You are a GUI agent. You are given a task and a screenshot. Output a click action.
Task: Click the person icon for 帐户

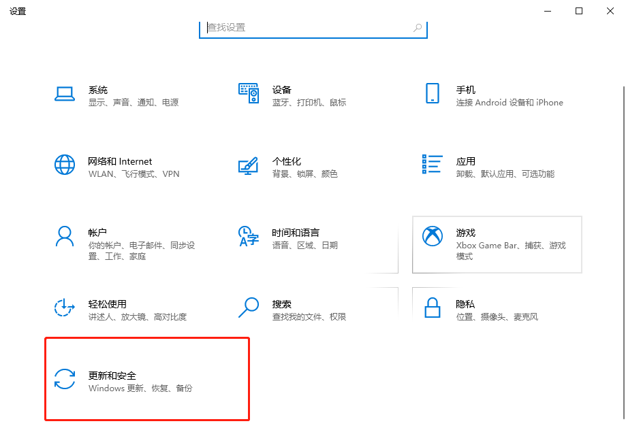pyautogui.click(x=65, y=235)
